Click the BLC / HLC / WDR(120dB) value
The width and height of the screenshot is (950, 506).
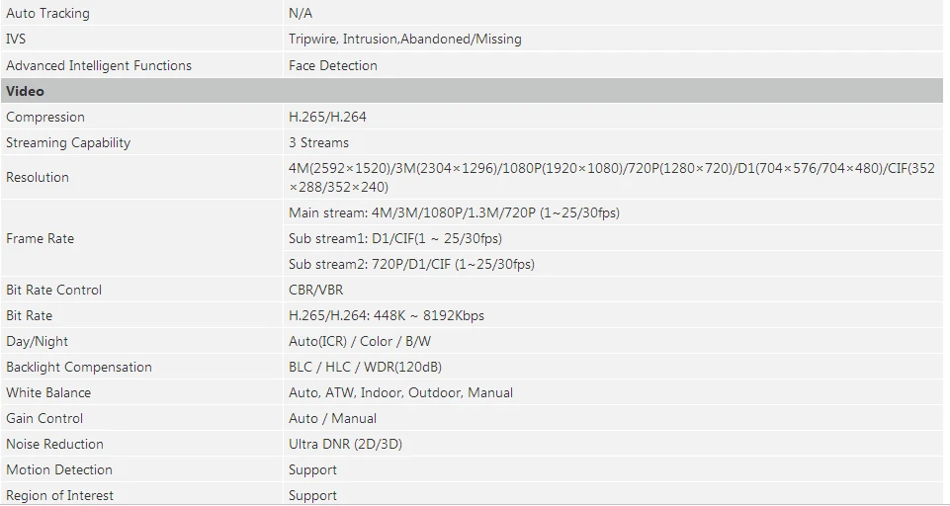click(x=365, y=368)
